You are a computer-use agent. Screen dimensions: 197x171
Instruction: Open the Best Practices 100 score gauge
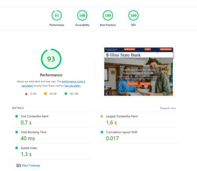108,15
